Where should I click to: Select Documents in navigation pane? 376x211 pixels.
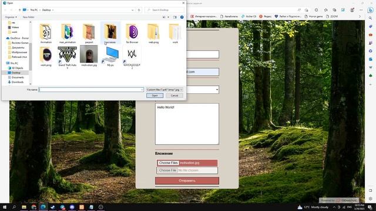(16, 77)
